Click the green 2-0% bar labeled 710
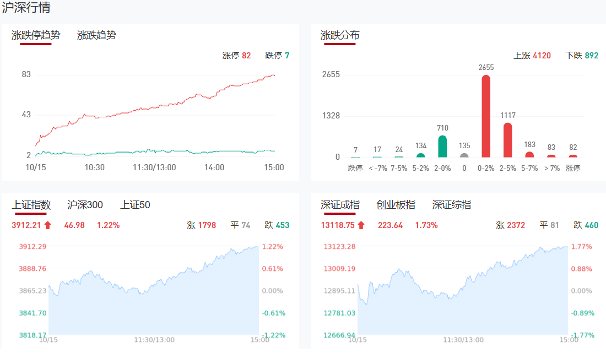This screenshot has width=606, height=363. [442, 147]
